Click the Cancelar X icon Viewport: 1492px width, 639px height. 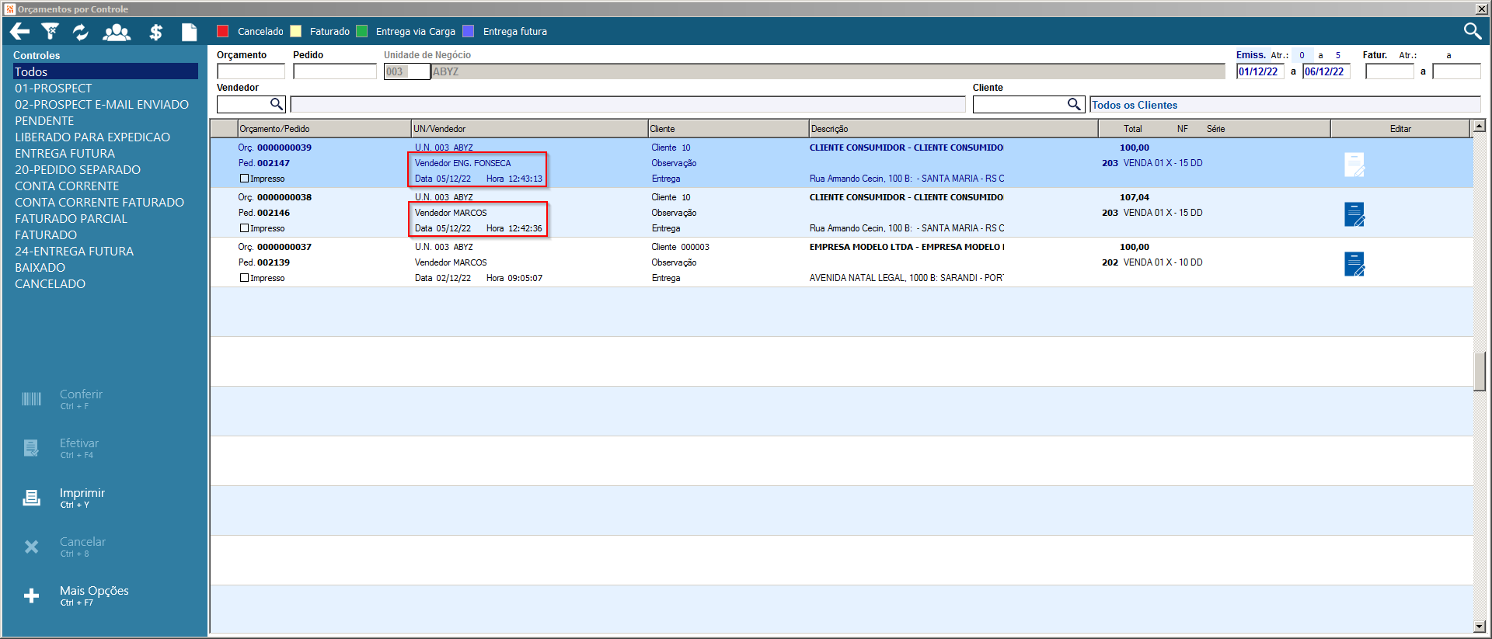31,547
